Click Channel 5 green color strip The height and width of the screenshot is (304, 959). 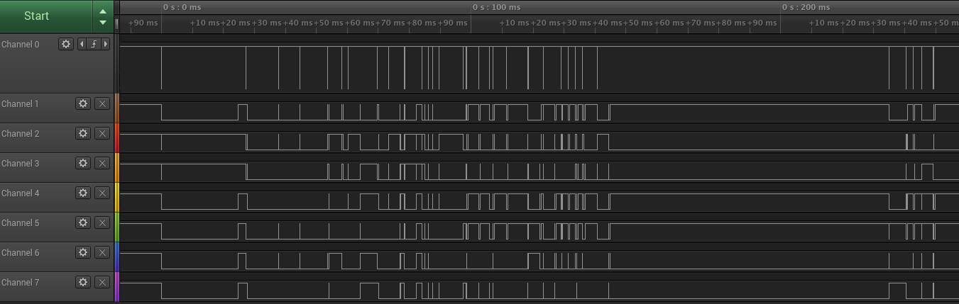pyautogui.click(x=117, y=227)
